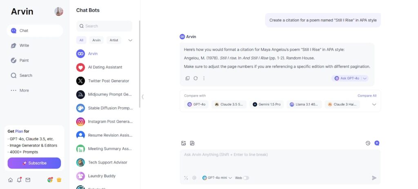Image resolution: width=418 pixels, height=189 pixels.
Task: Select the All filter tab
Action: coord(81,40)
